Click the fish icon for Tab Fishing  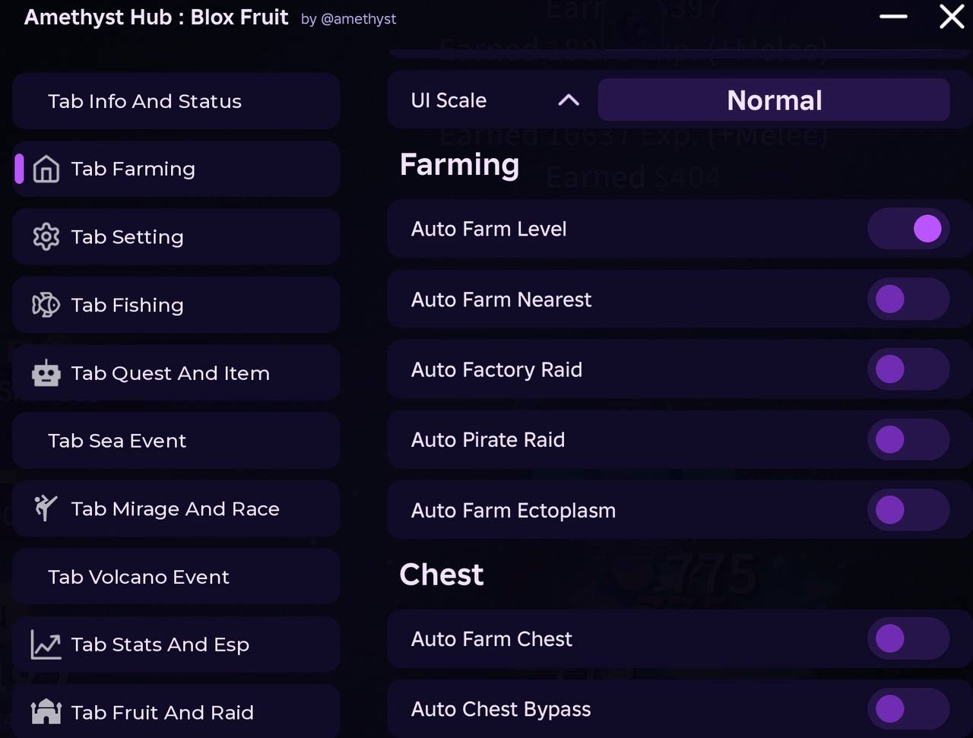click(46, 305)
